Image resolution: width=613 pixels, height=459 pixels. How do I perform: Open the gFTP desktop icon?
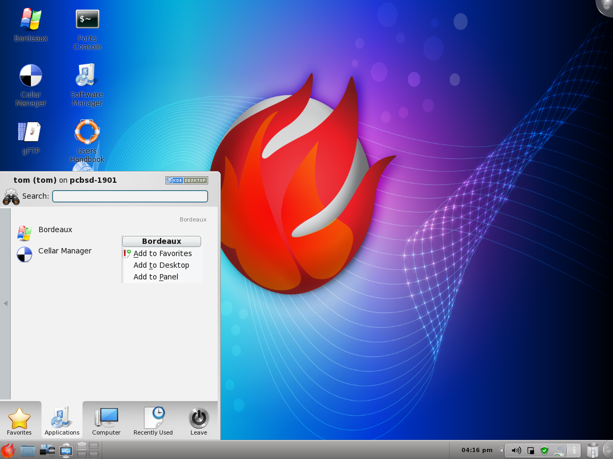click(30, 138)
